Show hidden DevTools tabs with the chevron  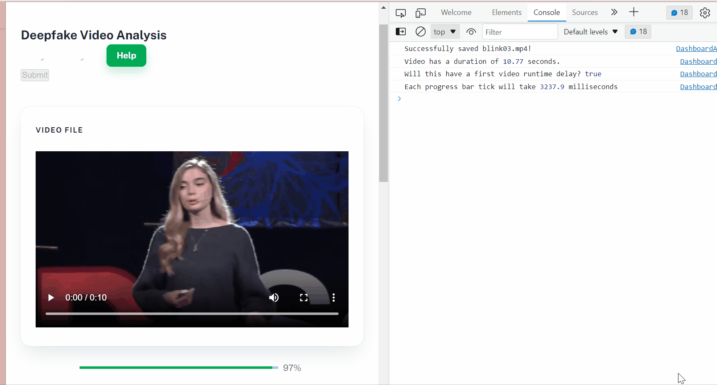[x=614, y=12]
